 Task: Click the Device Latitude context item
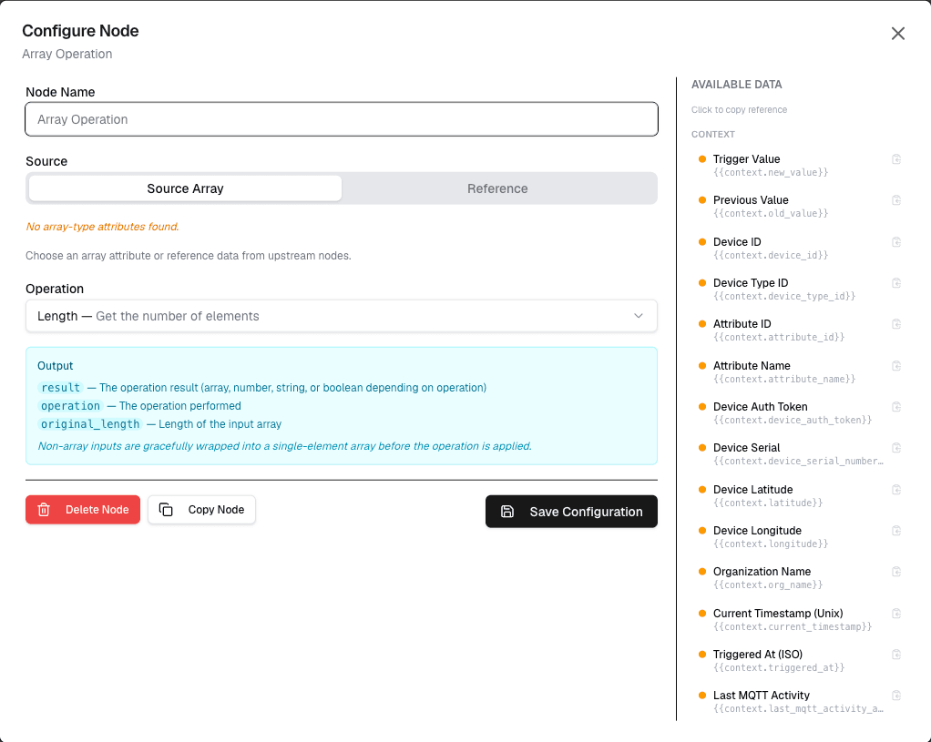(x=799, y=495)
